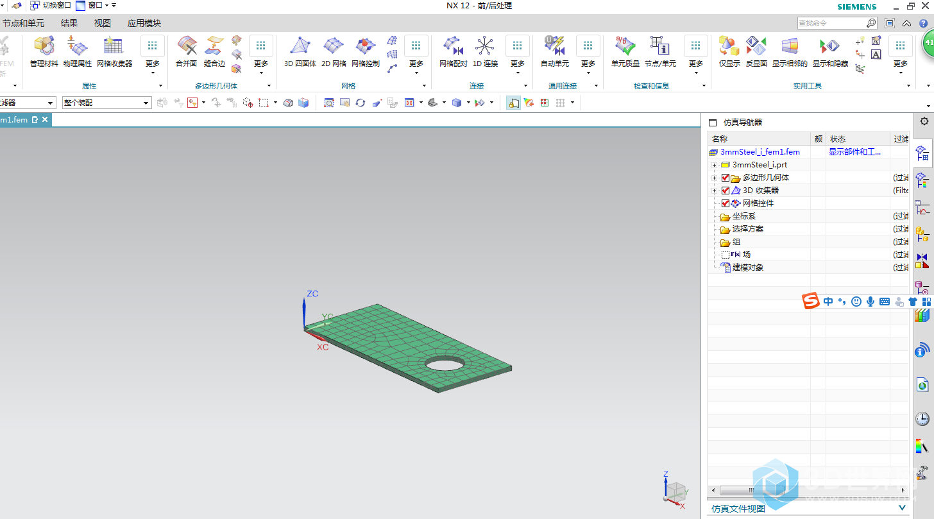
Task: Click the help question mark icon
Action: point(922,23)
